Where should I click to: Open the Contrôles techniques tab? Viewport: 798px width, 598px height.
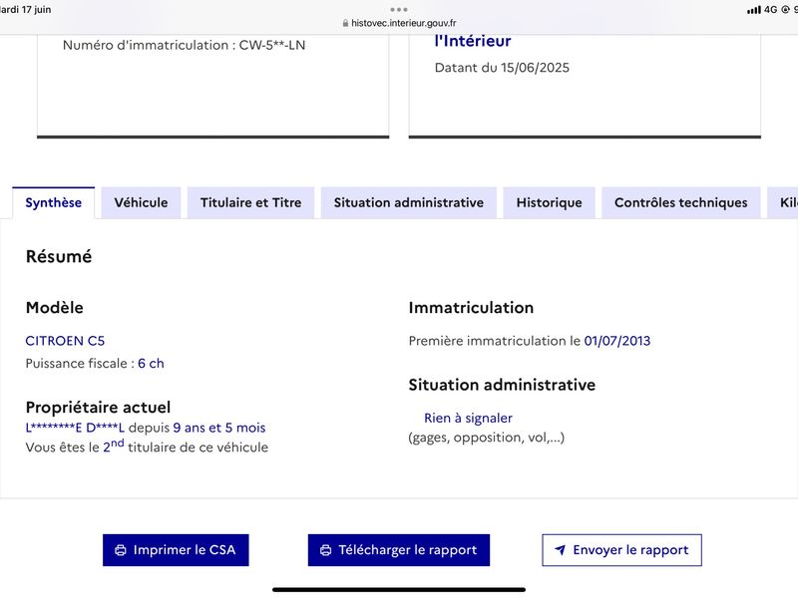coord(681,203)
